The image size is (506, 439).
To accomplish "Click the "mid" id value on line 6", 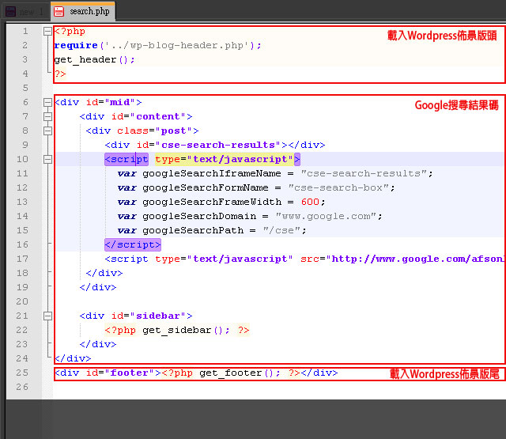I will pyautogui.click(x=120, y=102).
